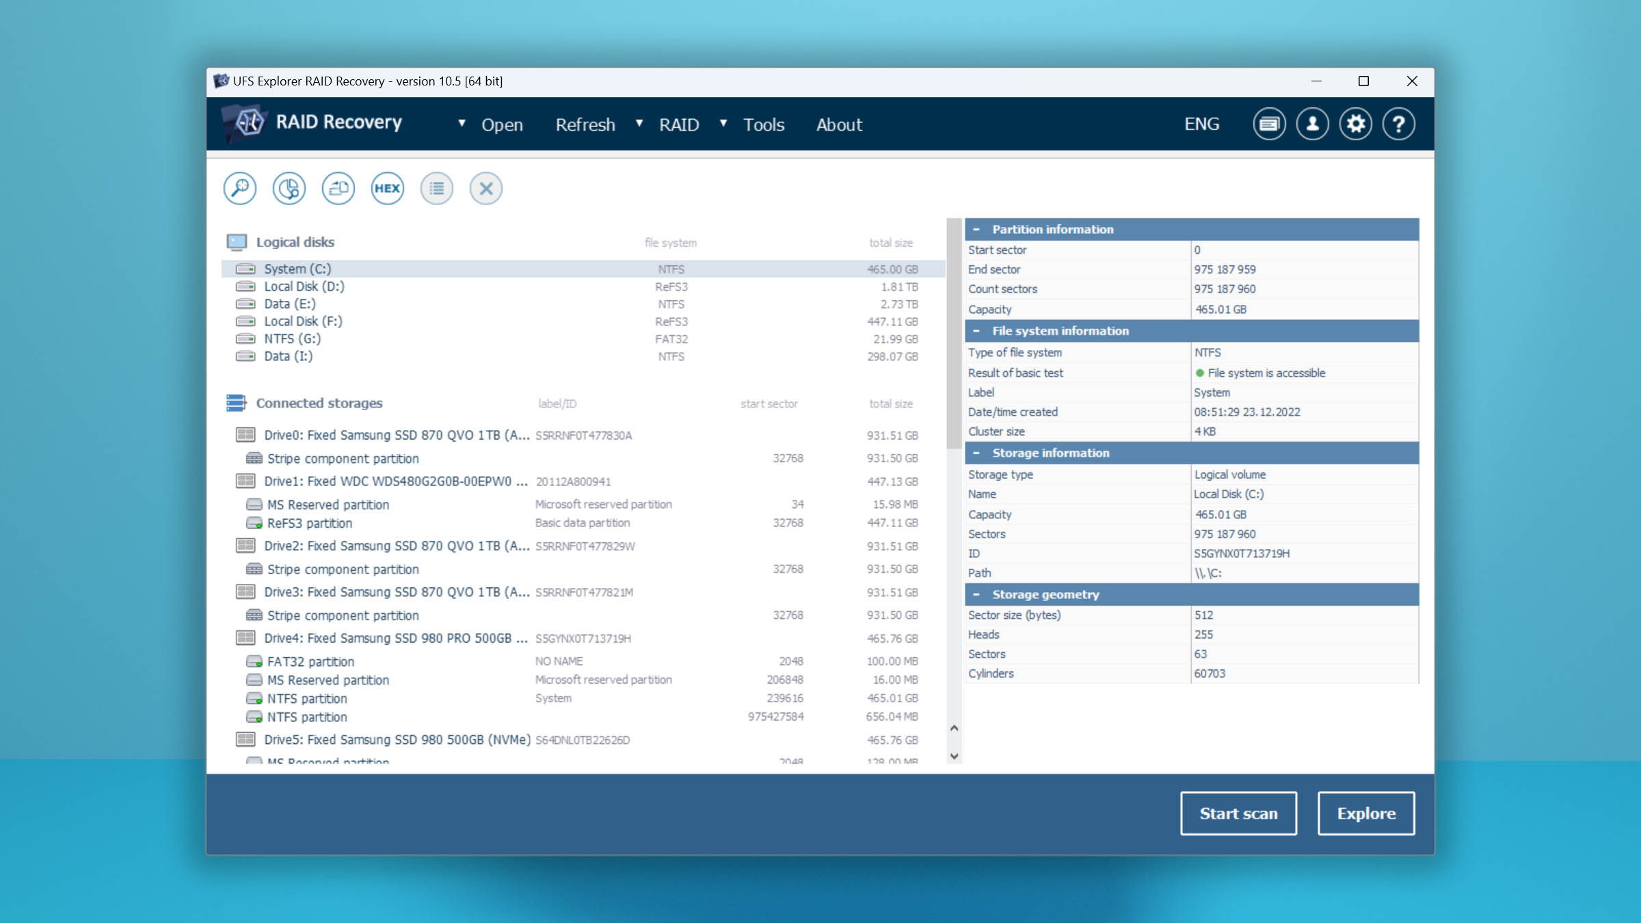The height and width of the screenshot is (923, 1641).
Task: Change language via ENG selector
Action: pyautogui.click(x=1201, y=124)
